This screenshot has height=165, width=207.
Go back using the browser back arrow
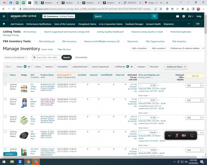[3, 9]
